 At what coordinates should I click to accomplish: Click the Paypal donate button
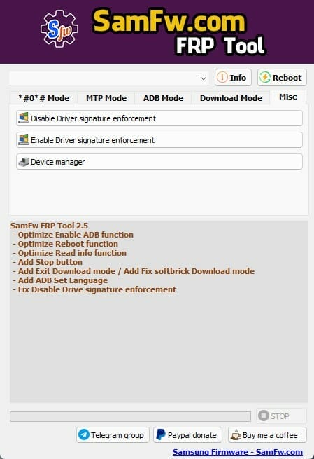tap(187, 435)
